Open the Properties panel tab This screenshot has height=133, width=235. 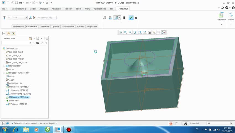click(x=92, y=26)
